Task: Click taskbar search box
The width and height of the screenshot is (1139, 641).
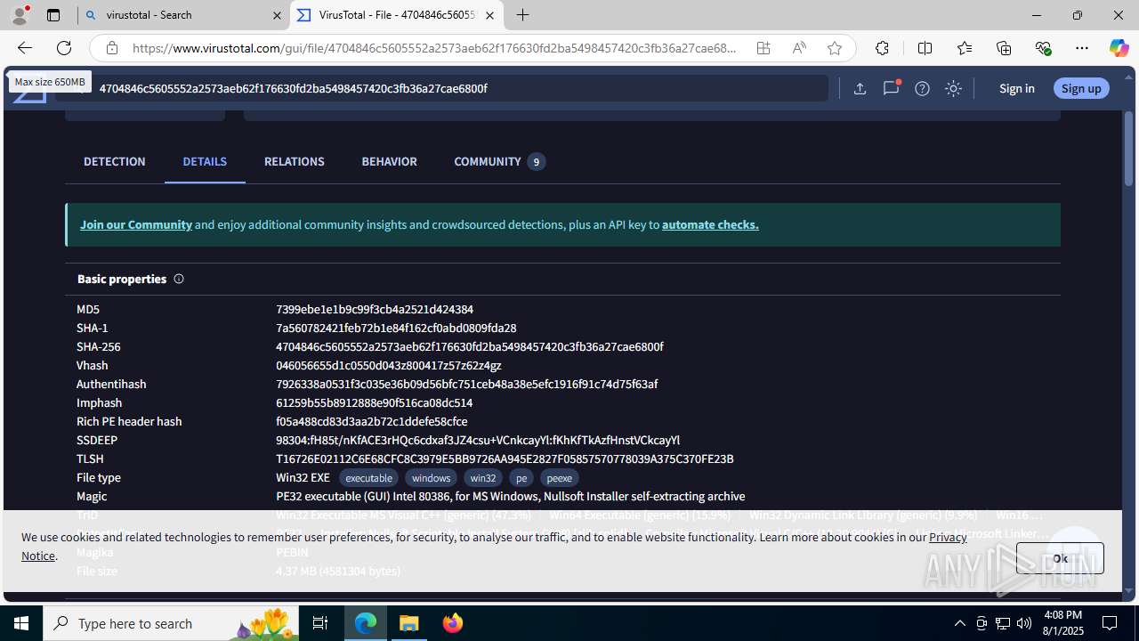Action: (171, 623)
